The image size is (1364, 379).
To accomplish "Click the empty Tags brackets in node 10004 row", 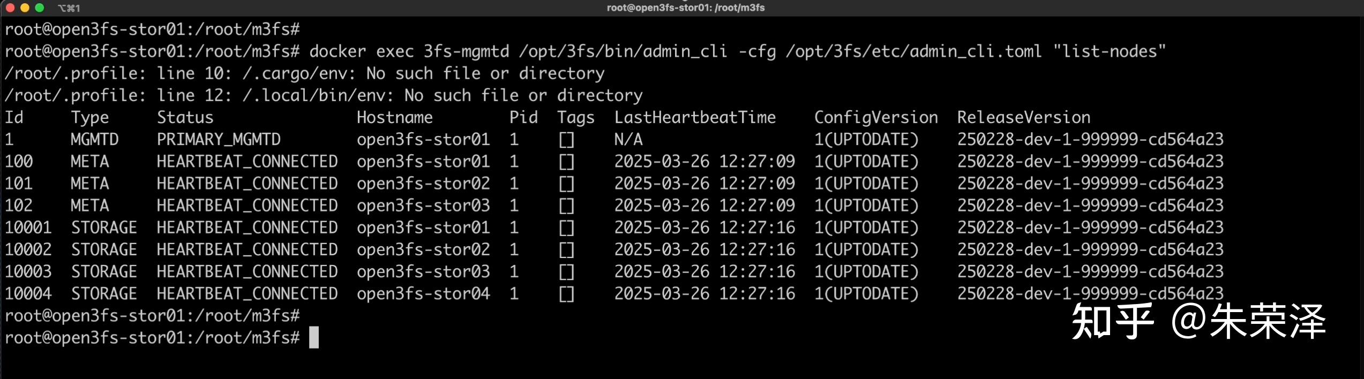I will click(566, 294).
